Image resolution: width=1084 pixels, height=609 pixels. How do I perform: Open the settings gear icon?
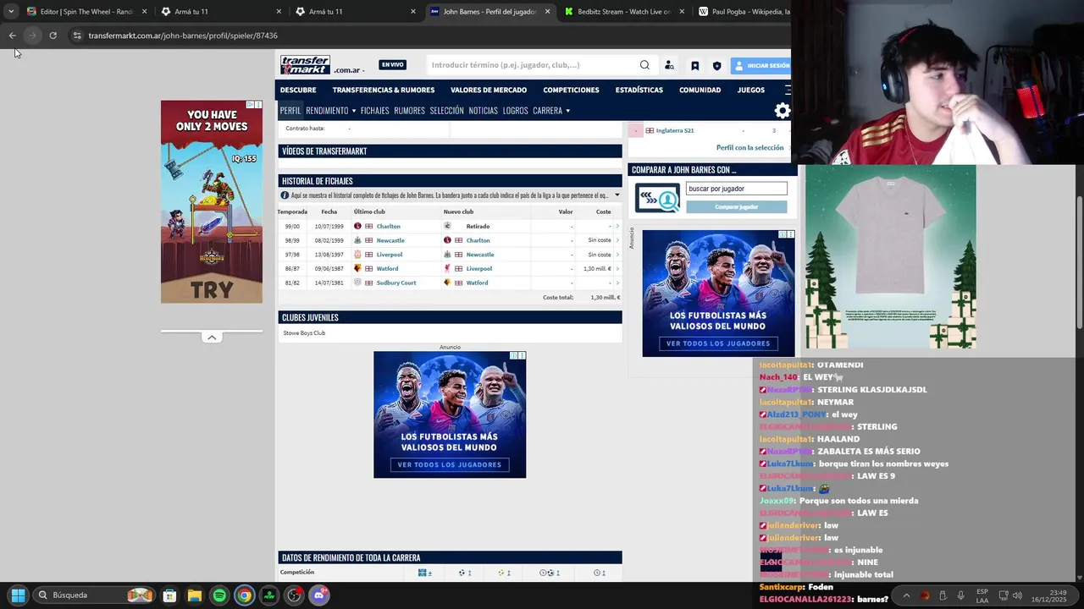782,111
